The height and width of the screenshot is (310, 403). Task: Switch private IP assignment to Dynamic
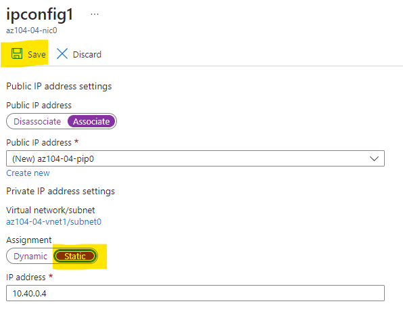tap(30, 257)
